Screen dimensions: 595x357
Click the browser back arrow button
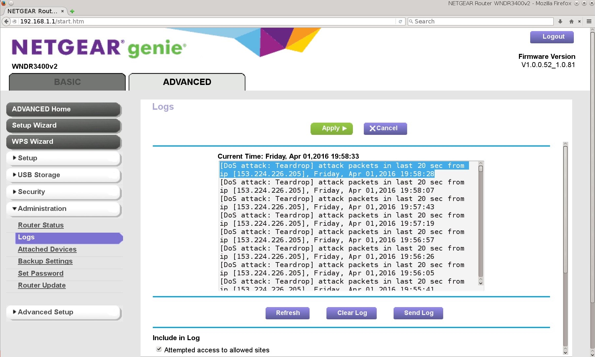click(x=6, y=21)
